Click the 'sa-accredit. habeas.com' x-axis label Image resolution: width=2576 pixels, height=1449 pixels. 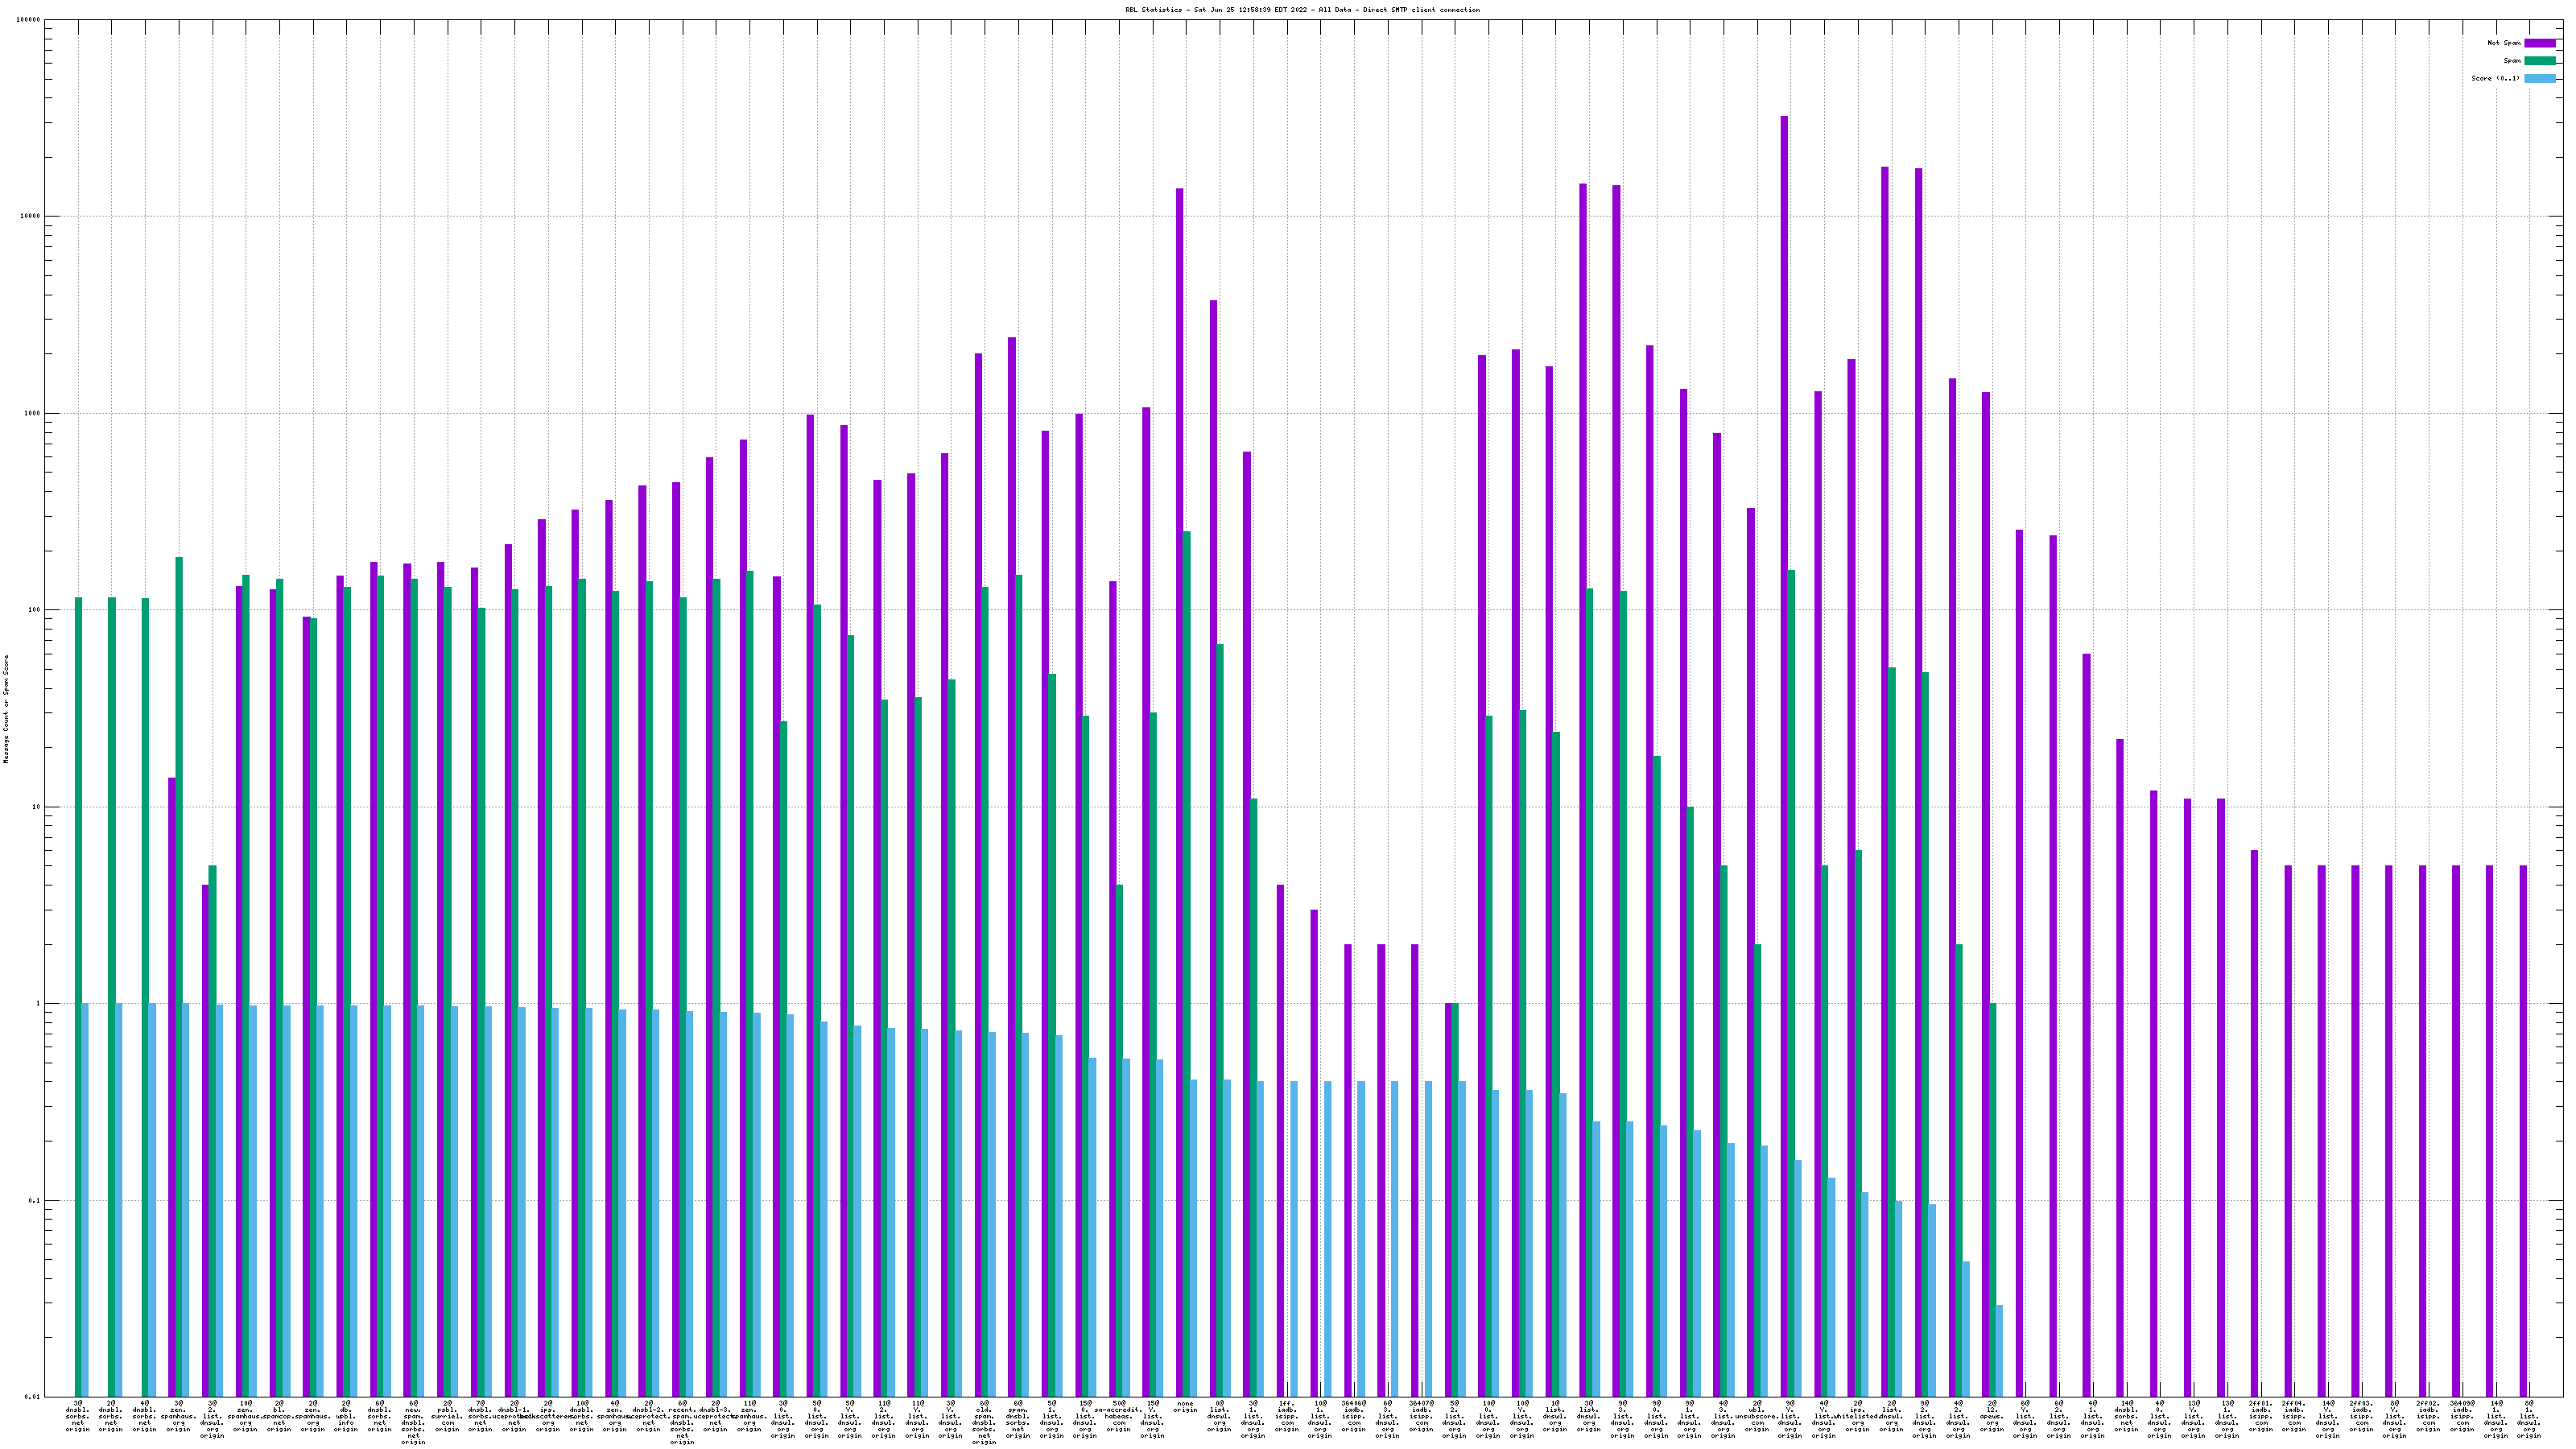pyautogui.click(x=1118, y=1418)
